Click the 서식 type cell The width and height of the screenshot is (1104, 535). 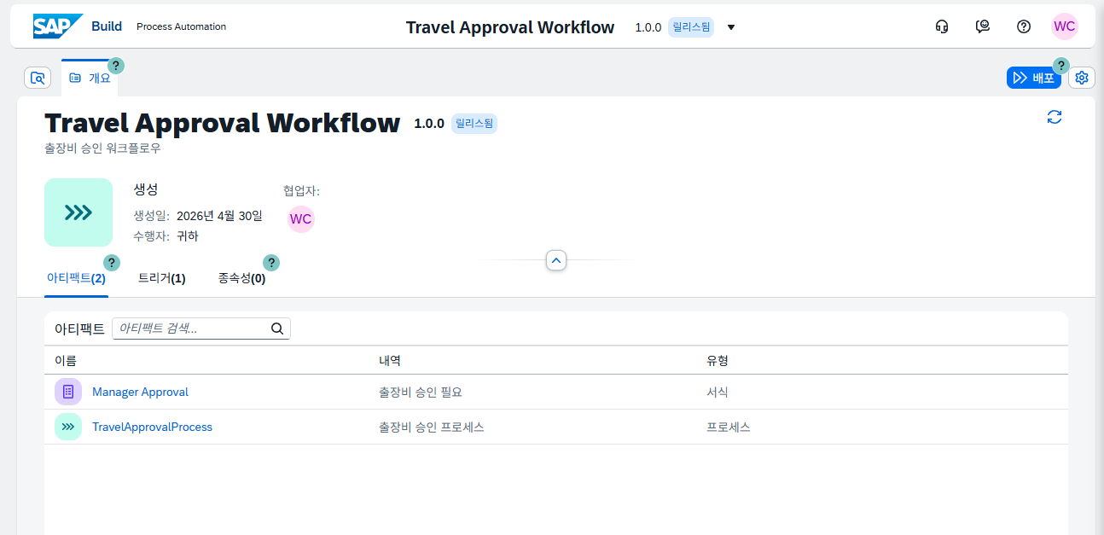pos(718,393)
